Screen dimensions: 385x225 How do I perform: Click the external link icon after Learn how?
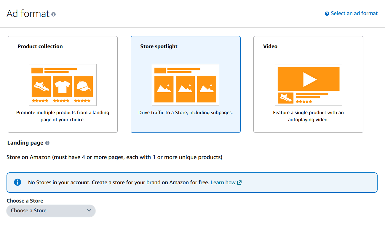[239, 182]
